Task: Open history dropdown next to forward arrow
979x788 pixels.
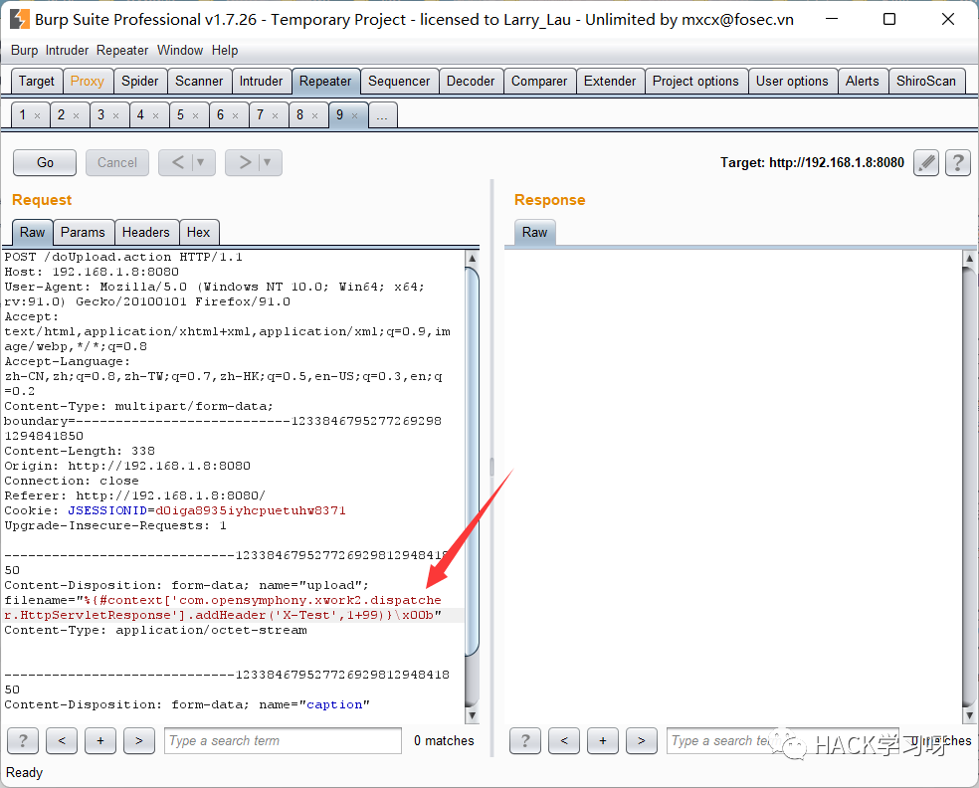Action: click(268, 163)
